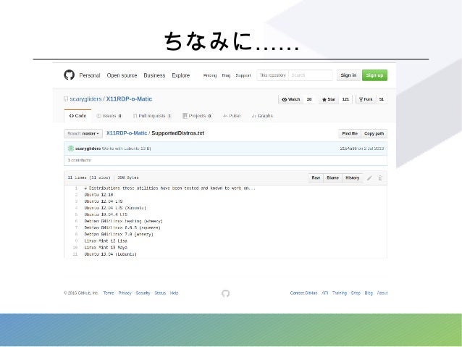Switch to the Projects tab
This screenshot has height=347, width=462.
197,116
